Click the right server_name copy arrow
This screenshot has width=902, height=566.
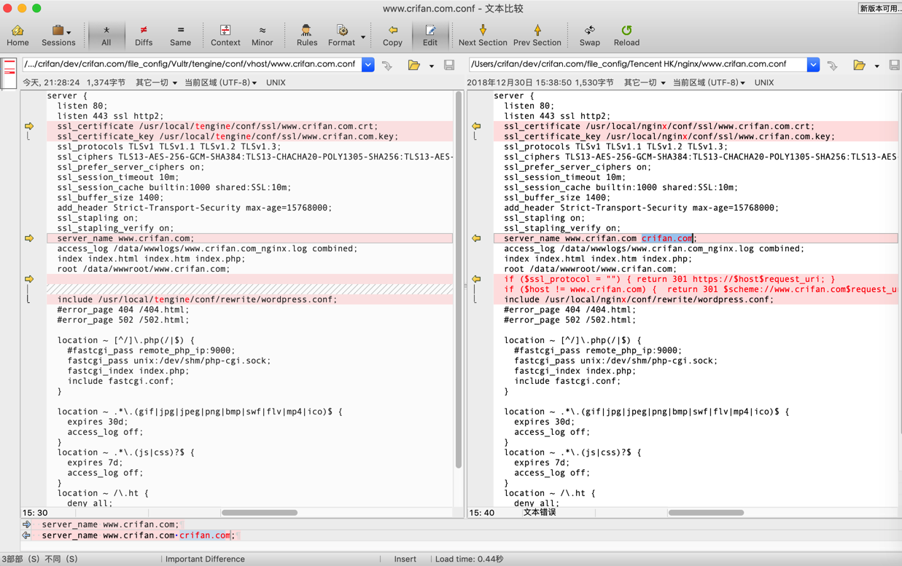476,238
